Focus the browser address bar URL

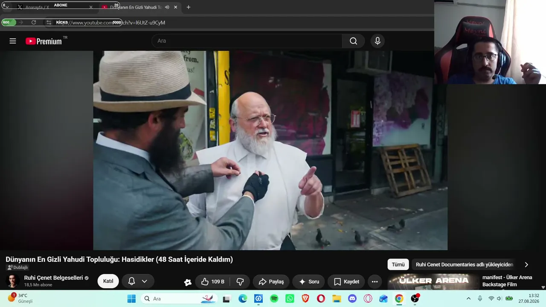pyautogui.click(x=111, y=22)
